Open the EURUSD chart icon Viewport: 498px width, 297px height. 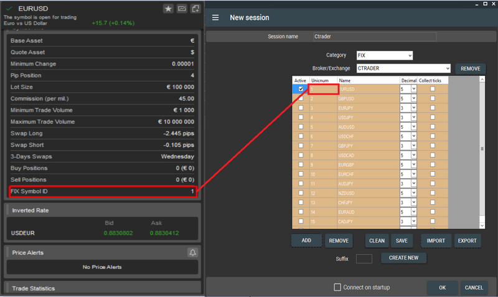click(182, 9)
